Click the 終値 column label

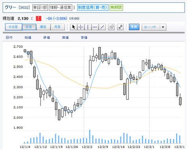point(46,37)
